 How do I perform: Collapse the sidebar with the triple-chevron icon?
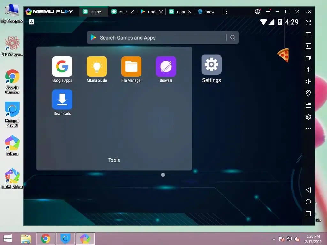pos(308,12)
